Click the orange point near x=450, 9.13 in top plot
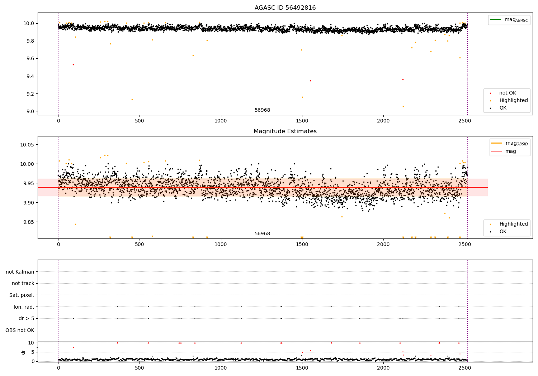538x376 pixels. pos(132,99)
